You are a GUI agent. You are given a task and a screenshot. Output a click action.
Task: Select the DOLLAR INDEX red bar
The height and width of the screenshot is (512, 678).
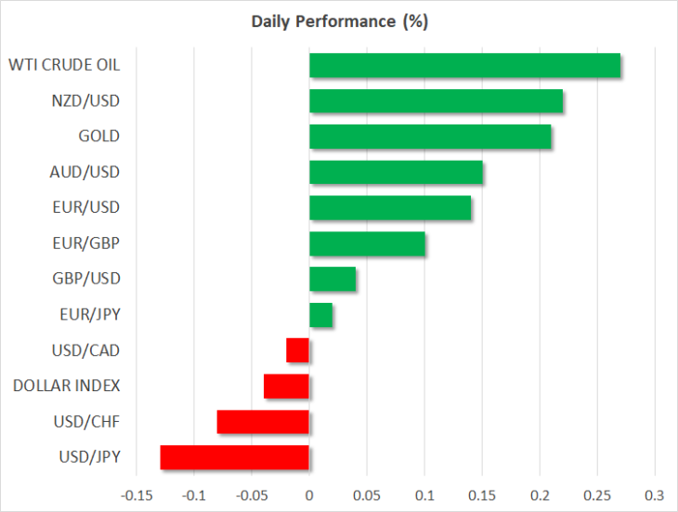(286, 387)
